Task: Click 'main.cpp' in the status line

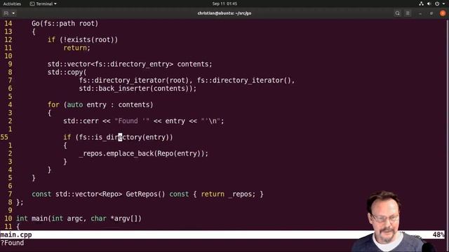Action: pos(16,234)
